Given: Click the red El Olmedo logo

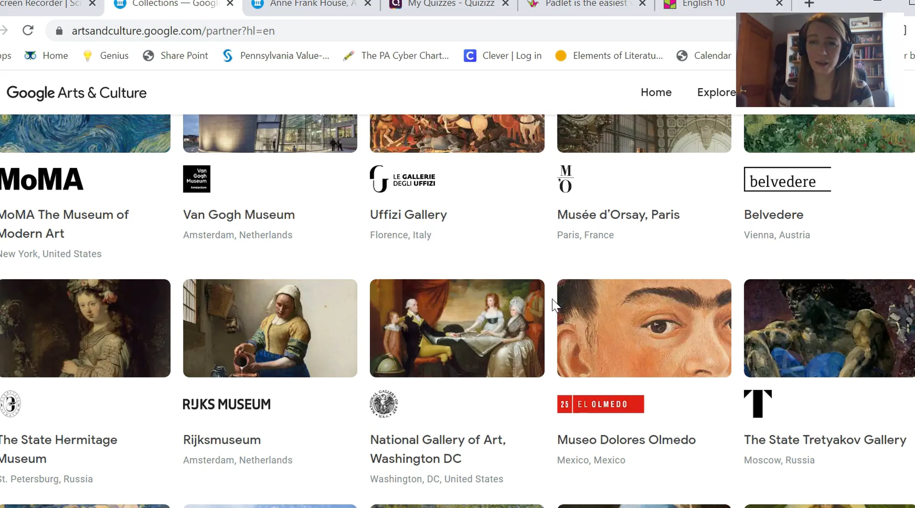Looking at the screenshot, I should tap(600, 404).
